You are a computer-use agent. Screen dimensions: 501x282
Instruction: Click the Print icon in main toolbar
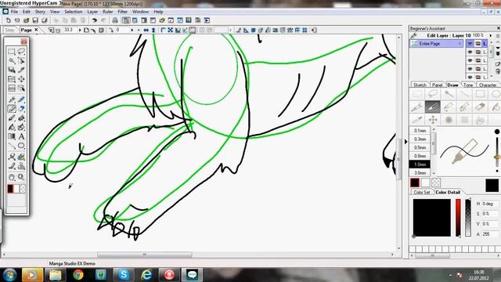pos(115,20)
